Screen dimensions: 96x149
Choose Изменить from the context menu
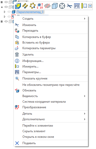coord(51,25)
